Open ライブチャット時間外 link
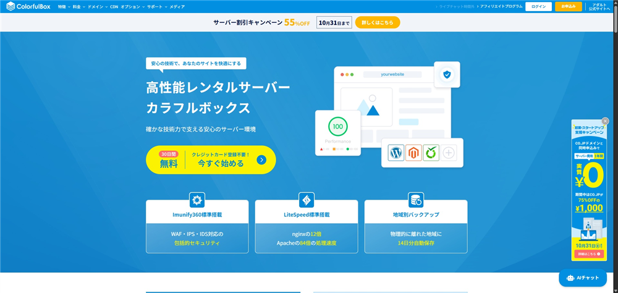 (457, 7)
